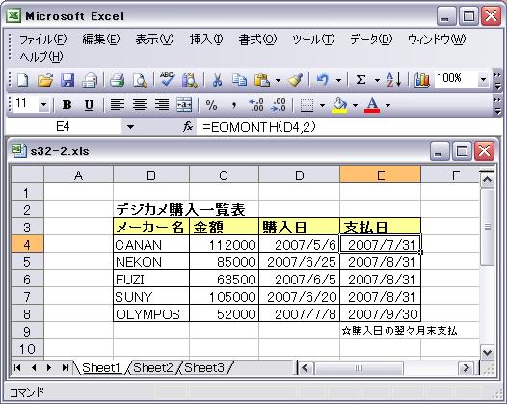The width and height of the screenshot is (507, 404).
Task: Expand the paste options dropdown arrow
Action: [278, 80]
